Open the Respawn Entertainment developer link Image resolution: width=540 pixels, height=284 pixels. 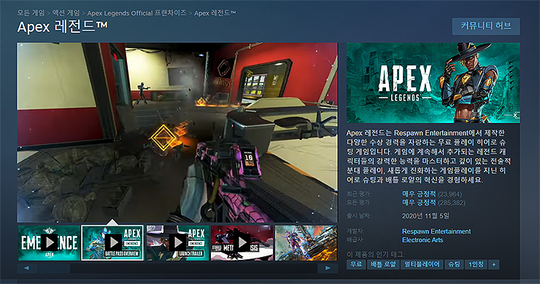tap(436, 232)
